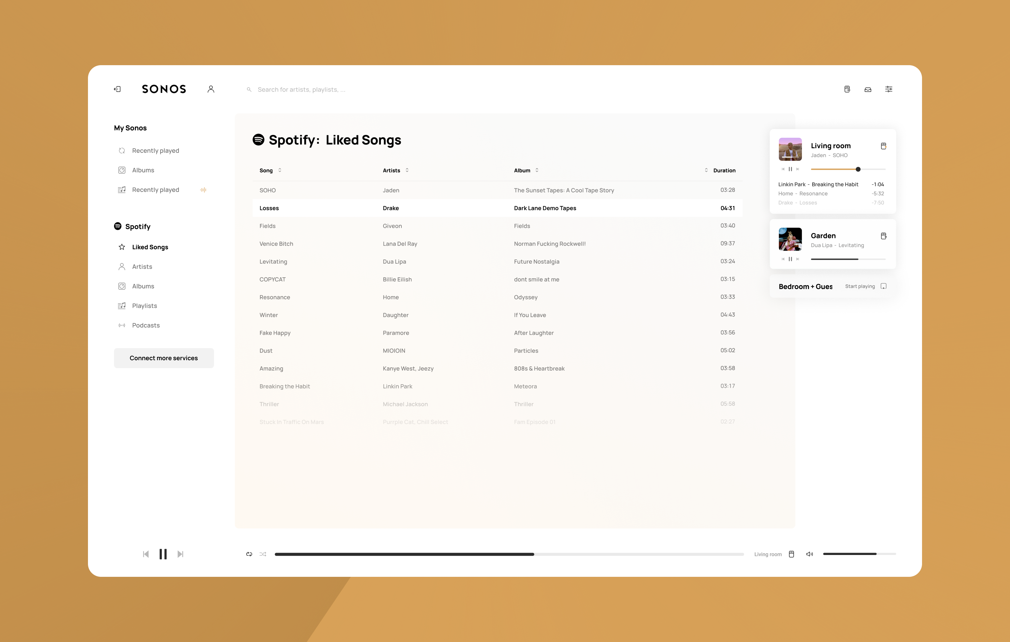Viewport: 1010px width, 642px height.
Task: Open the inbox icon in top bar
Action: click(x=868, y=89)
